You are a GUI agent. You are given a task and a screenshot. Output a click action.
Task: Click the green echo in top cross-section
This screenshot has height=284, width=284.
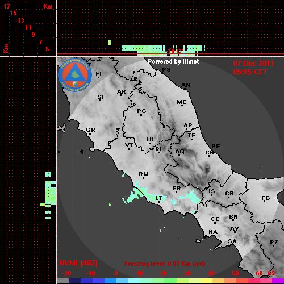tap(110, 43)
